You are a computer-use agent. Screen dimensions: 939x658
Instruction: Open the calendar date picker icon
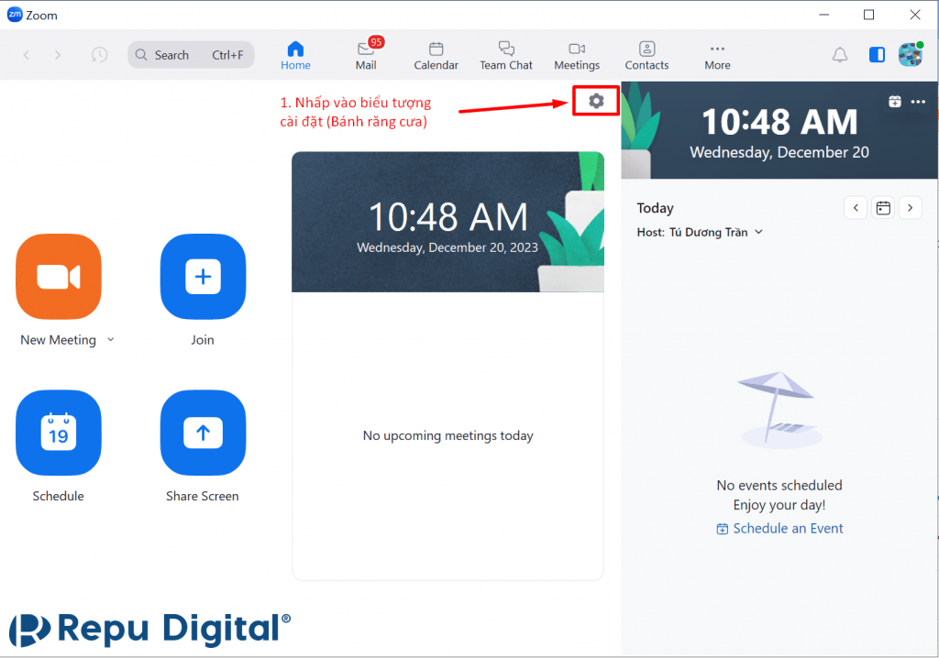click(883, 208)
